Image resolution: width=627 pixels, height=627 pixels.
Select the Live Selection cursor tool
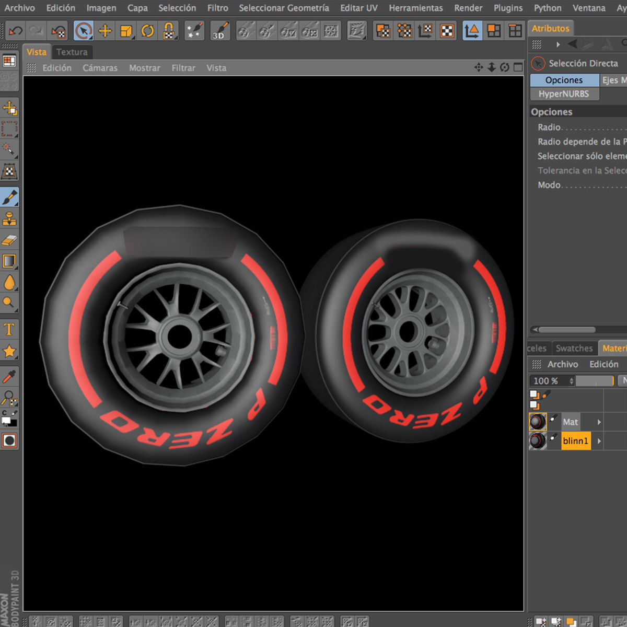(83, 31)
